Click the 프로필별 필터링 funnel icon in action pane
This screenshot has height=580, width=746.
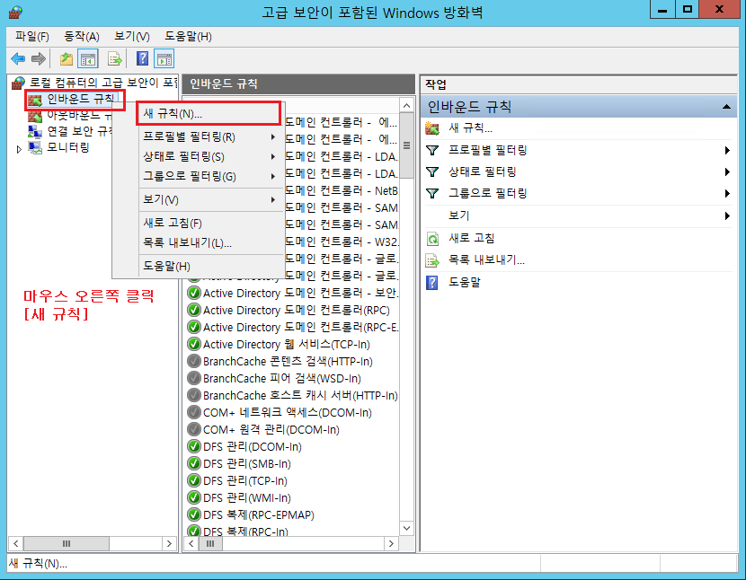point(432,150)
